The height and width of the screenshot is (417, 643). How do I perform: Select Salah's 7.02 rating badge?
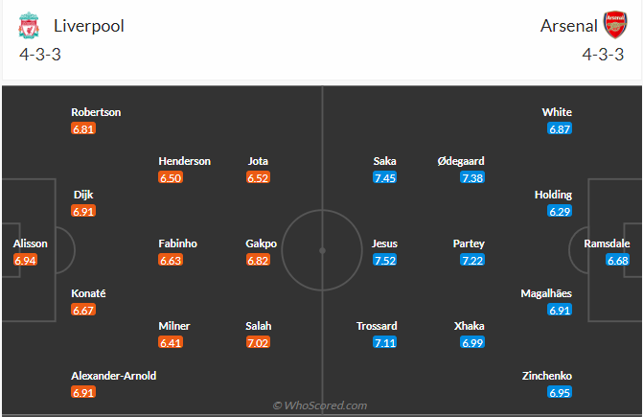(259, 342)
